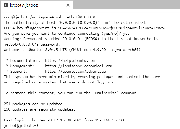The height and width of the screenshot is (129, 180).
Task: Open the https://landscape.canonical.com link
Action: [x=79, y=66]
